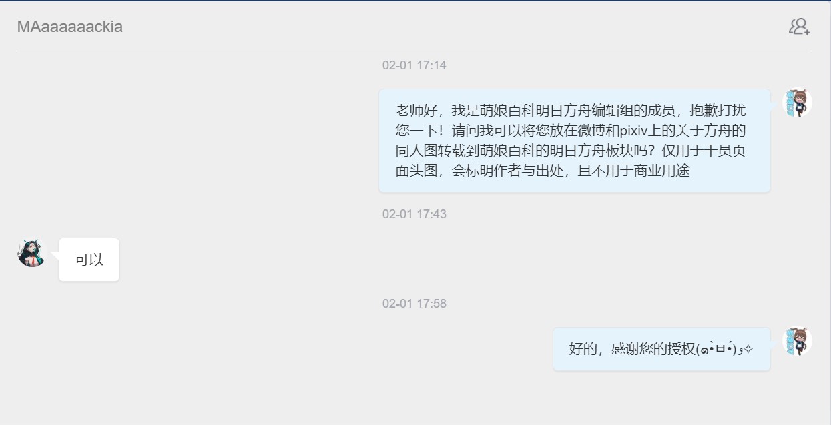
Task: Click the 02-01 17:14 timestamp
Action: click(414, 65)
